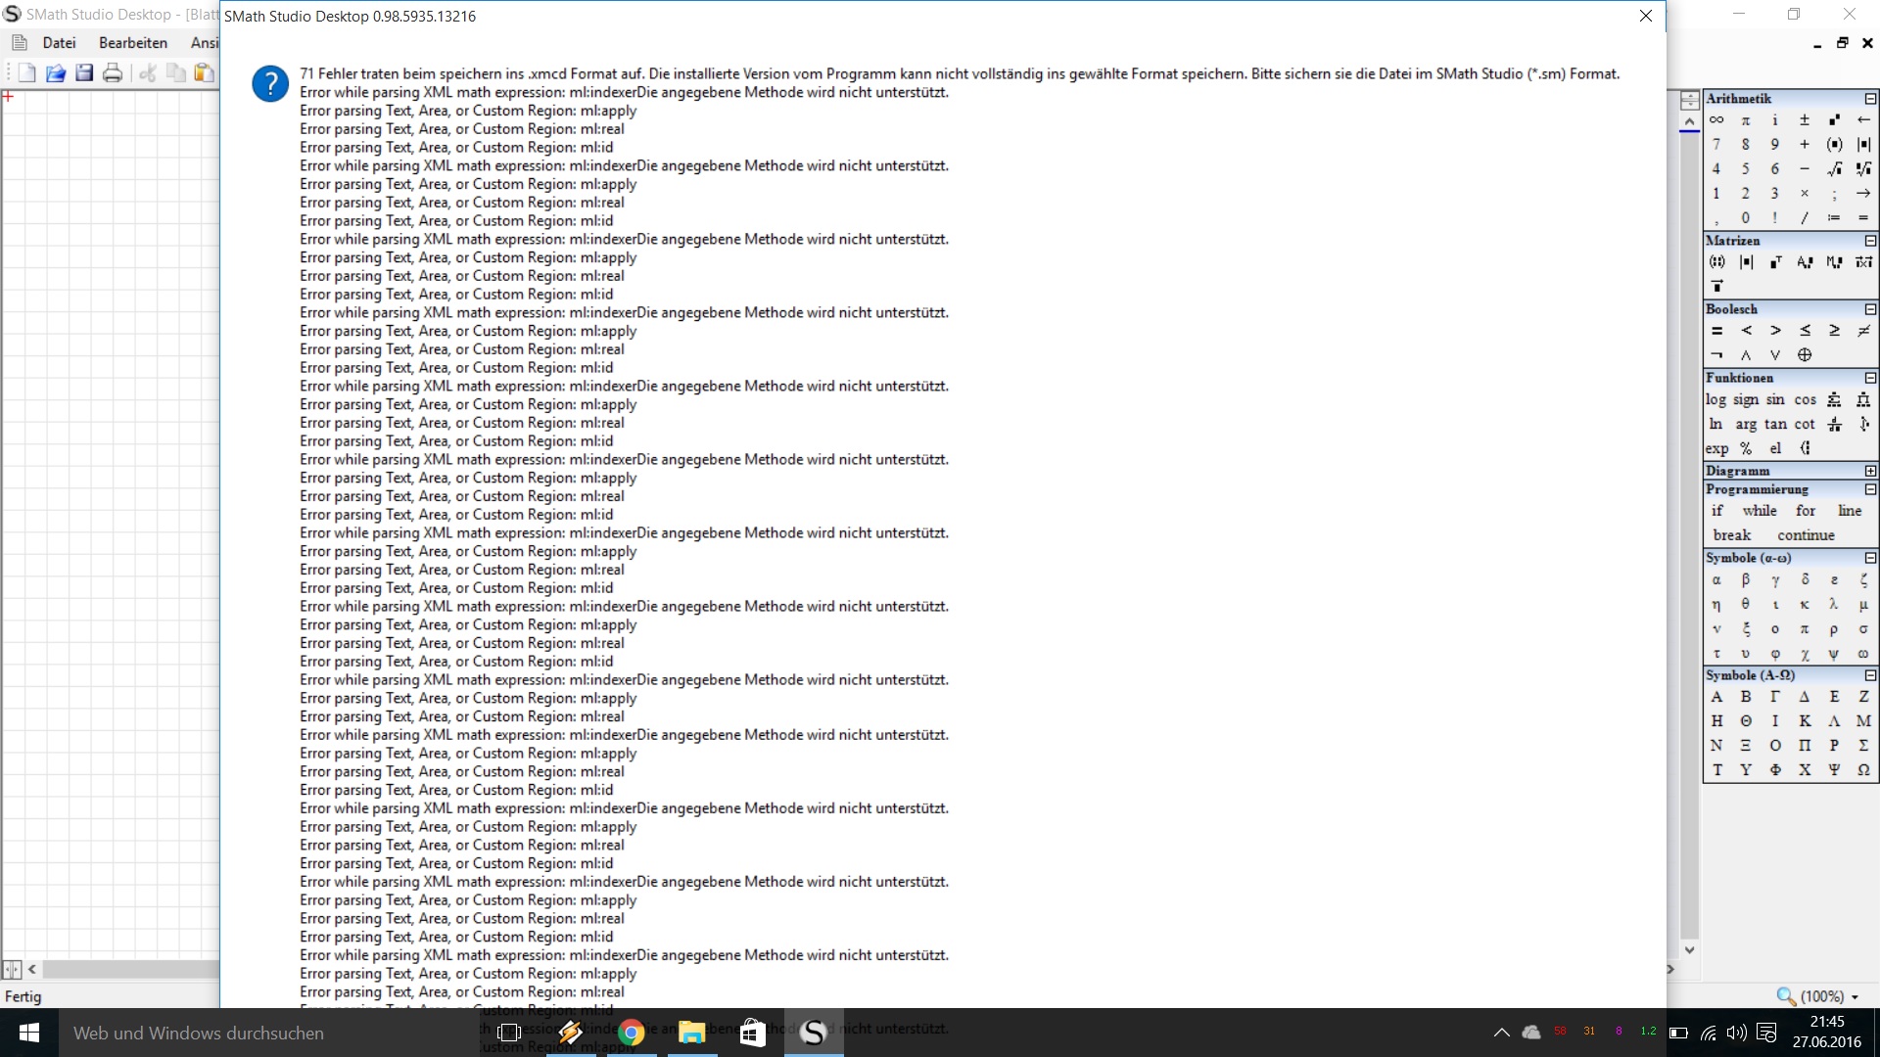Click the square root operator
Screen dimensions: 1880x1057
(x=1834, y=169)
